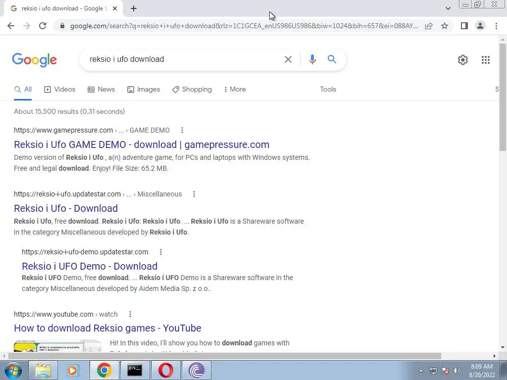Reload the page with the refresh icon
The height and width of the screenshot is (380, 507).
coord(43,26)
